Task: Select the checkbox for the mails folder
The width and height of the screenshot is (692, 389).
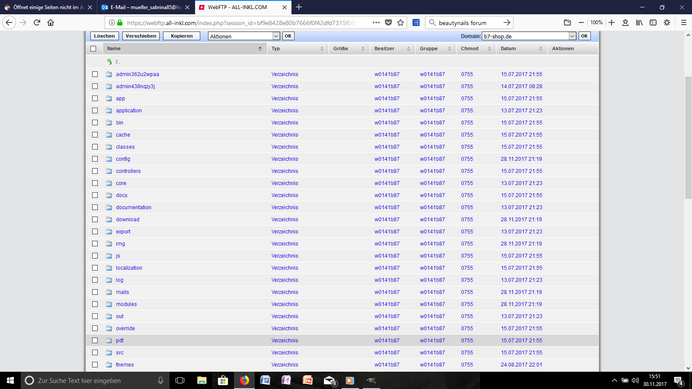Action: (x=95, y=292)
